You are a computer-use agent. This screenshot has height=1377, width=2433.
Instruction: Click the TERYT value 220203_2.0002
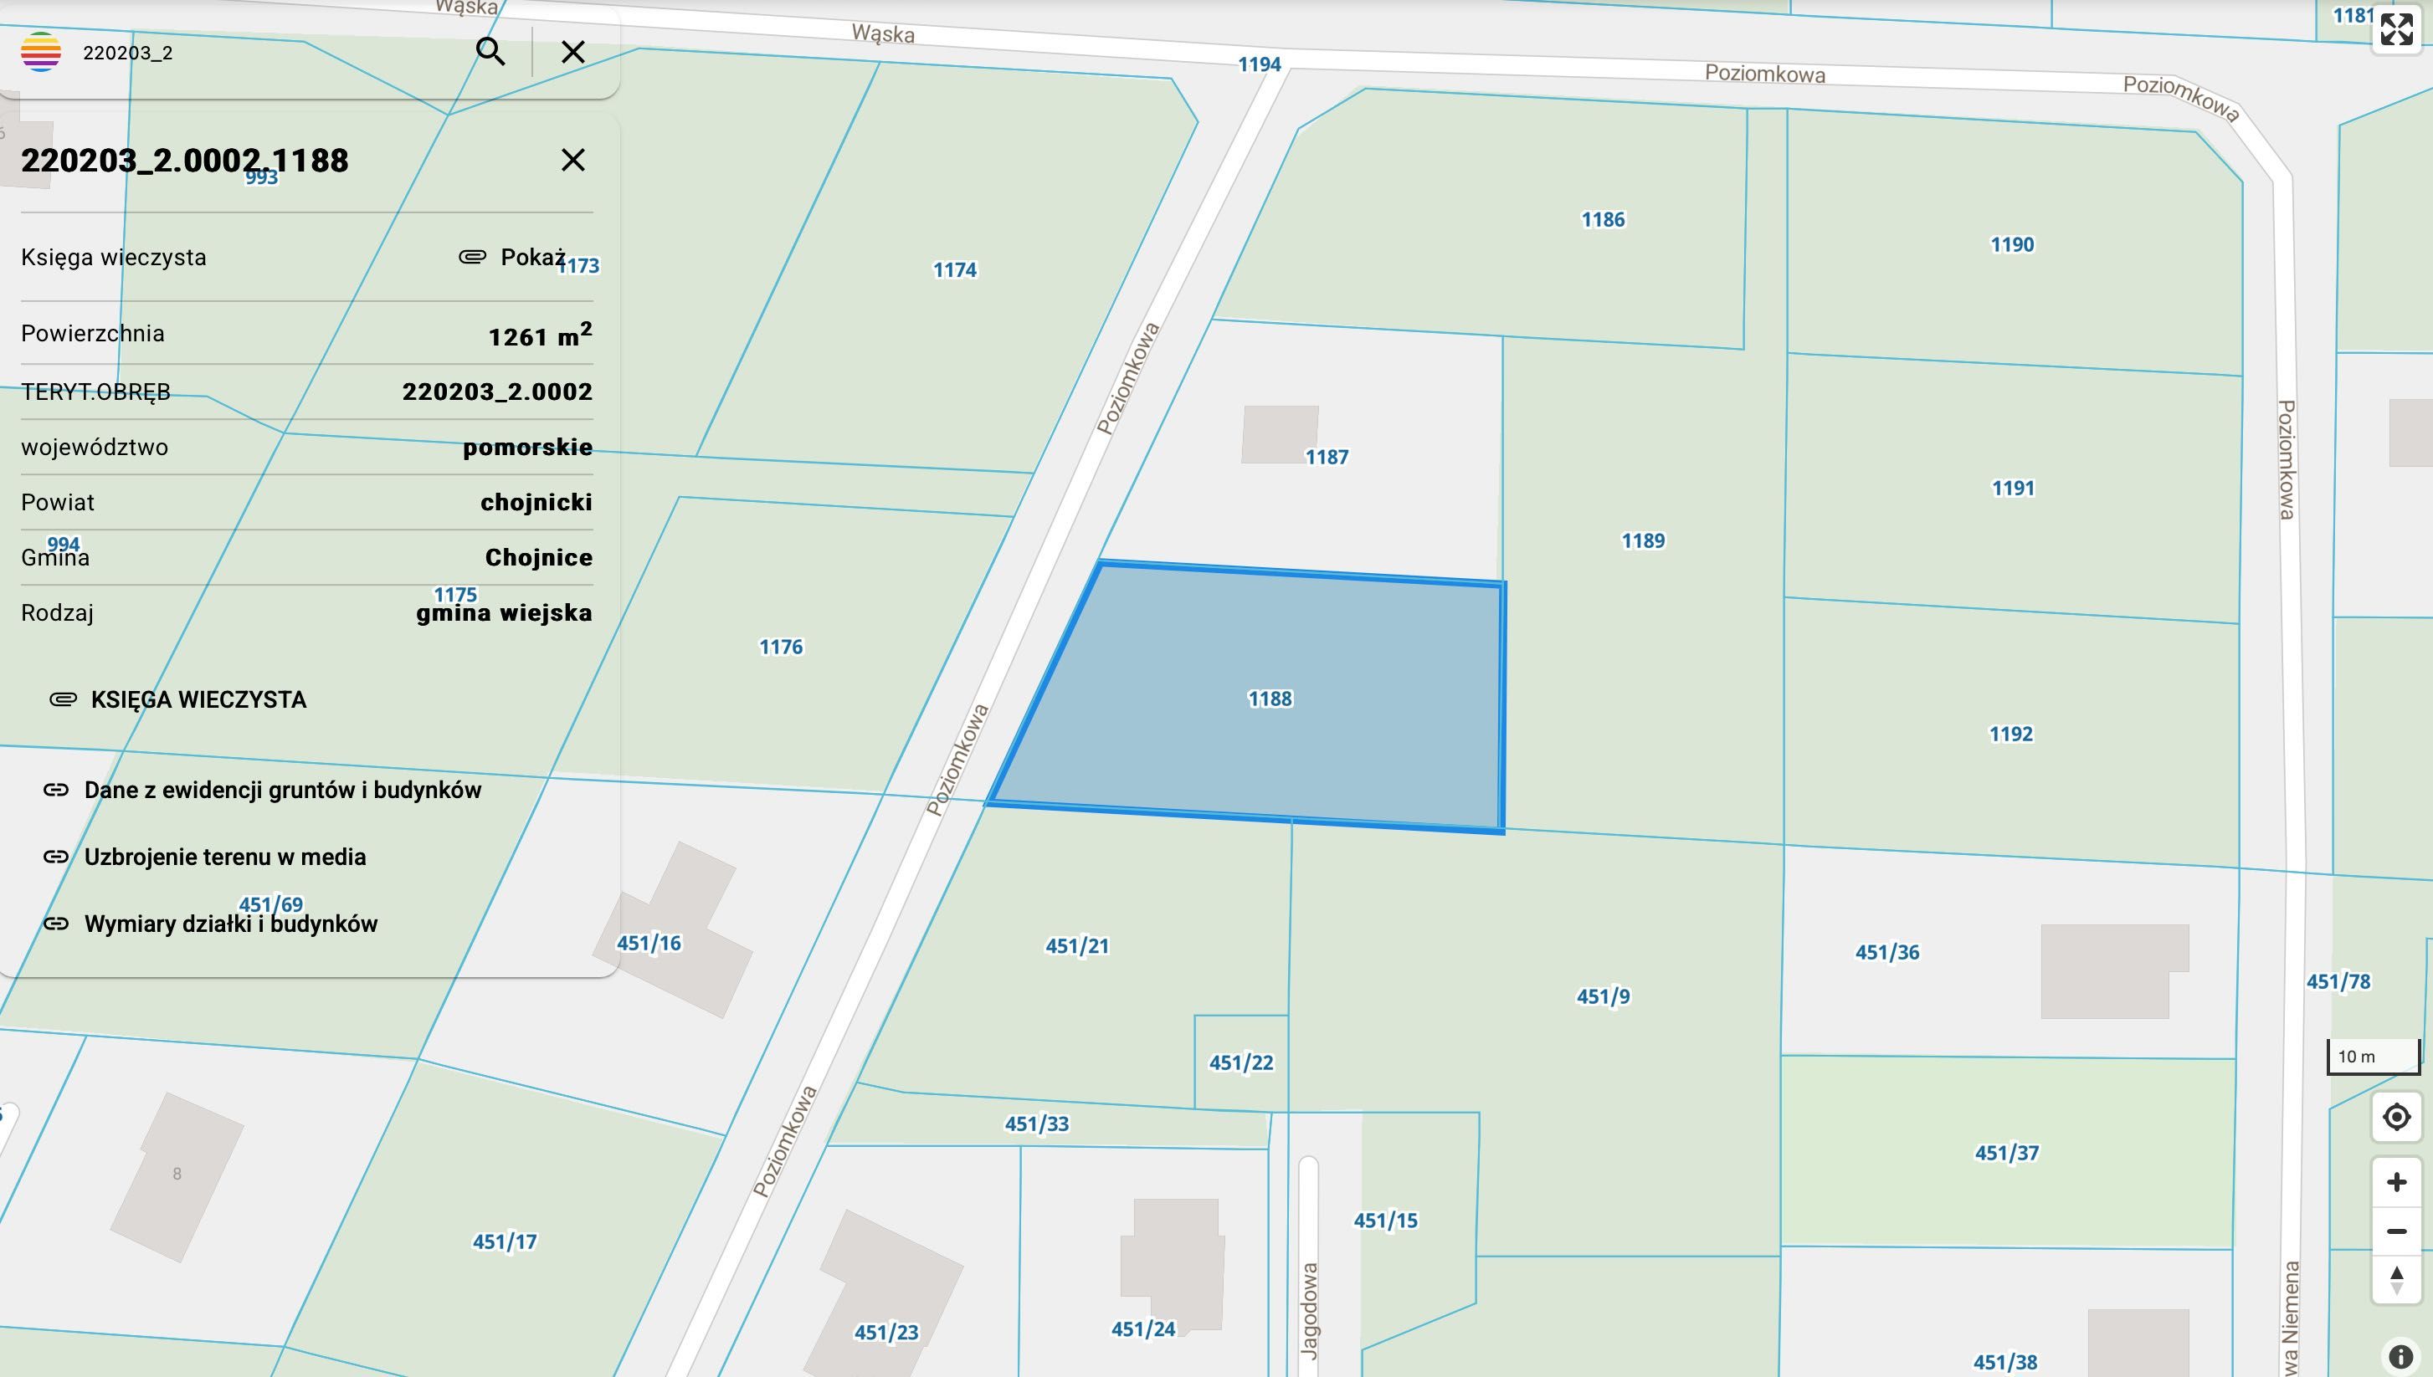pos(498,392)
